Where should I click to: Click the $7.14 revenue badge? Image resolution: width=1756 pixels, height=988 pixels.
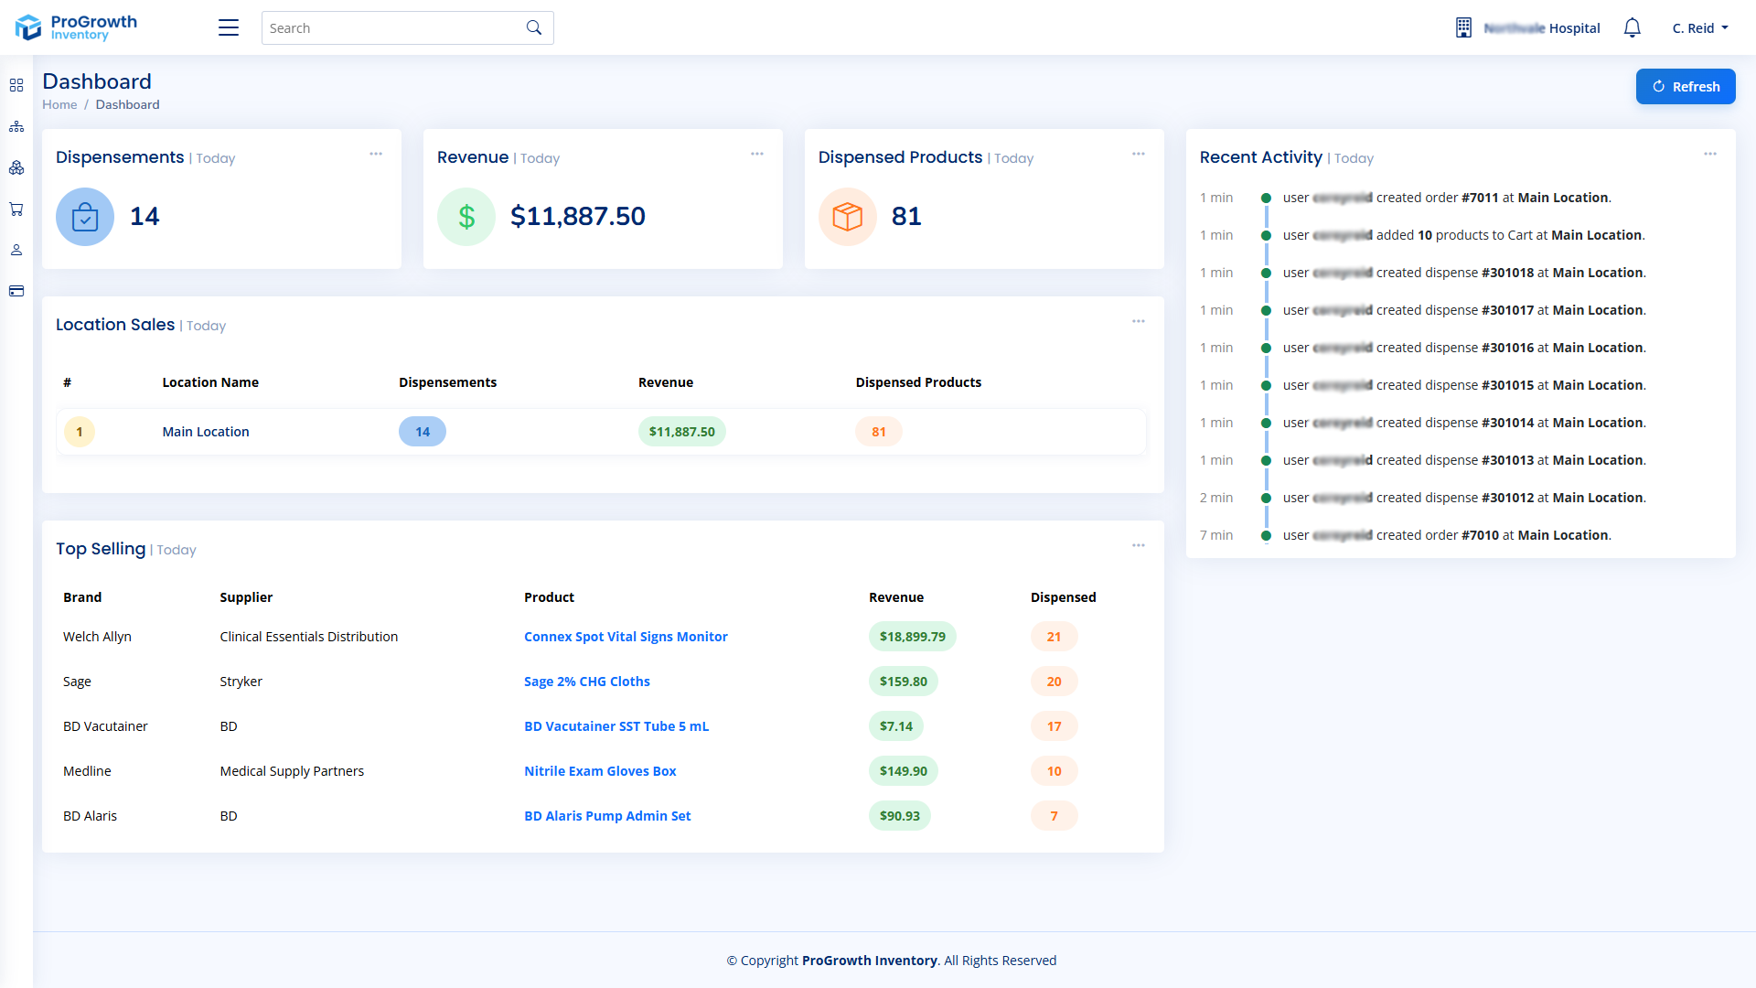point(896,726)
